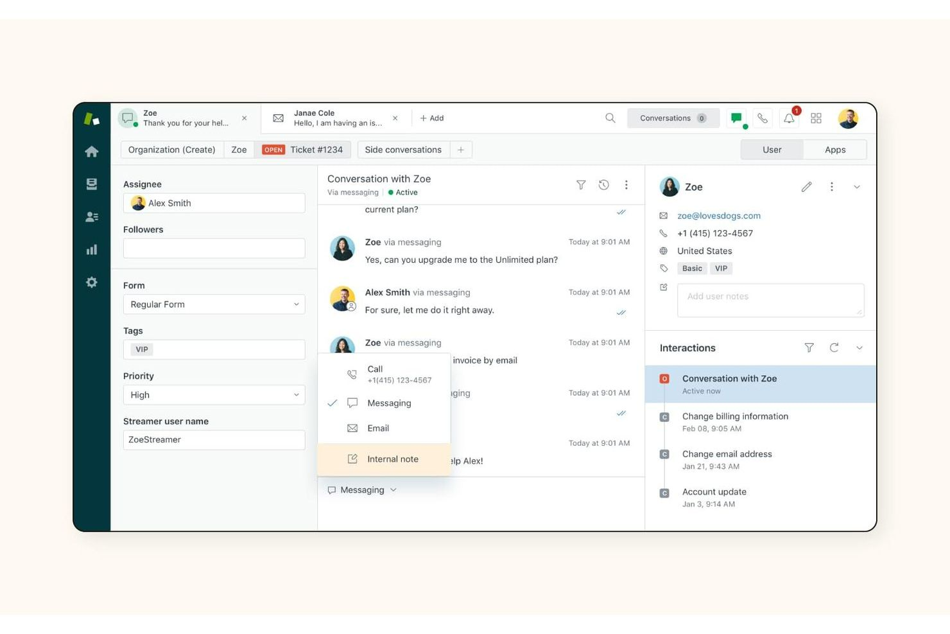Open the notifications bell
The image size is (950, 634).
point(789,118)
